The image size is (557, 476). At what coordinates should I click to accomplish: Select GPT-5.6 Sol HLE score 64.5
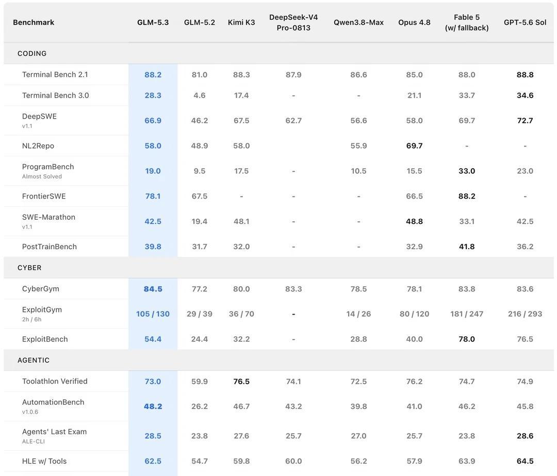click(x=525, y=461)
